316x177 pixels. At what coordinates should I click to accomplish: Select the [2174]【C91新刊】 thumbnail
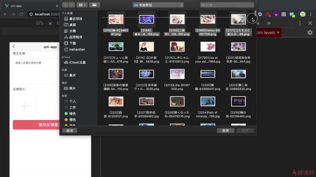pos(146,47)
